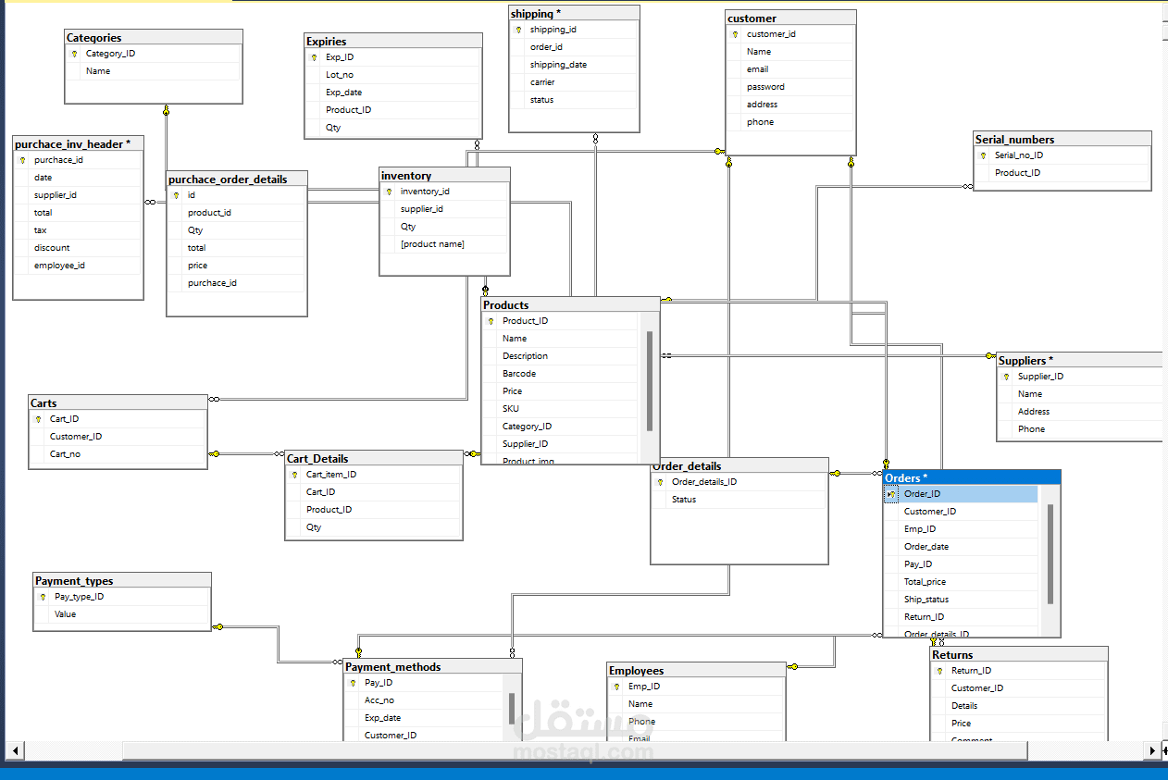Screen dimensions: 1168x780
Task: Click the Payment_methods table scrollbar
Action: (512, 708)
